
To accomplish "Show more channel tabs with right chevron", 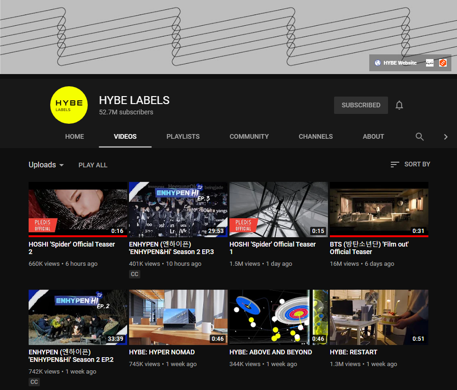I will pos(446,137).
